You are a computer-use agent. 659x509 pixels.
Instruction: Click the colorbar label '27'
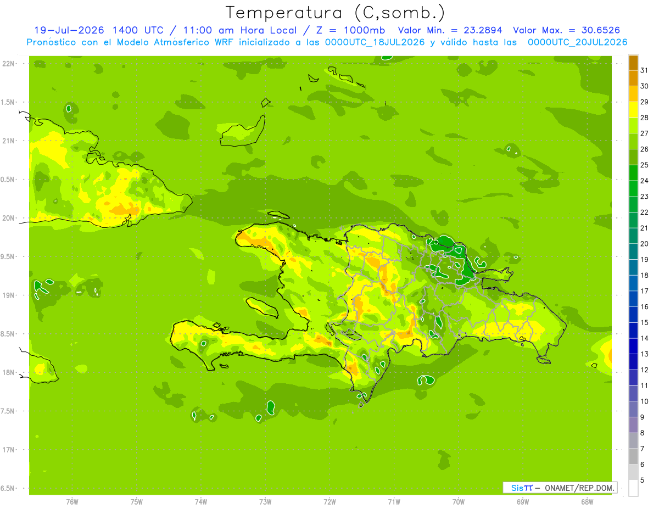pyautogui.click(x=644, y=133)
